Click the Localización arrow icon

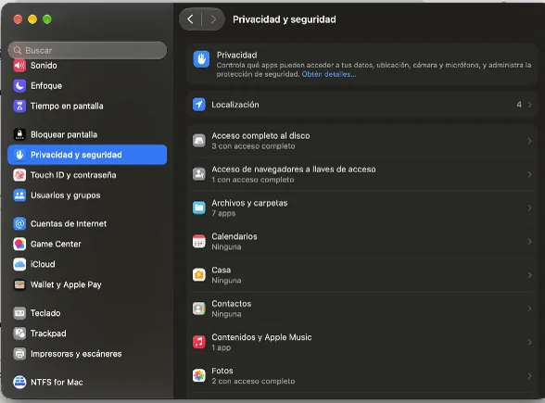tap(199, 105)
